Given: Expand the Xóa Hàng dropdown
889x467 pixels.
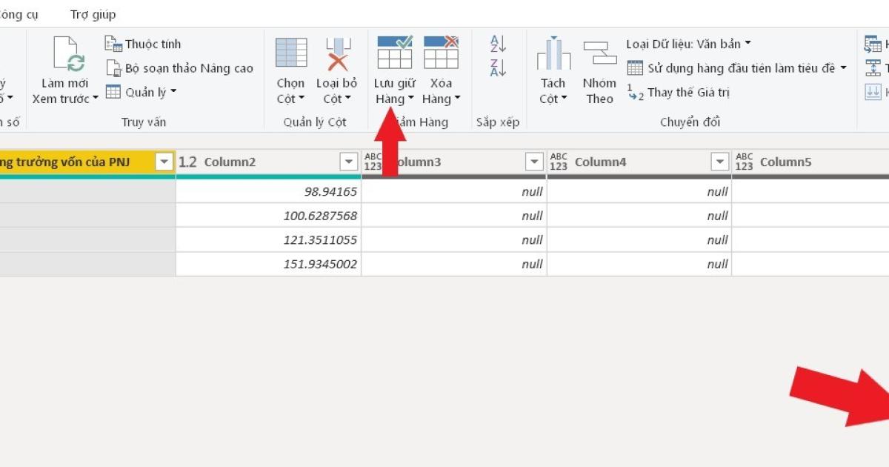Looking at the screenshot, I should [x=457, y=99].
